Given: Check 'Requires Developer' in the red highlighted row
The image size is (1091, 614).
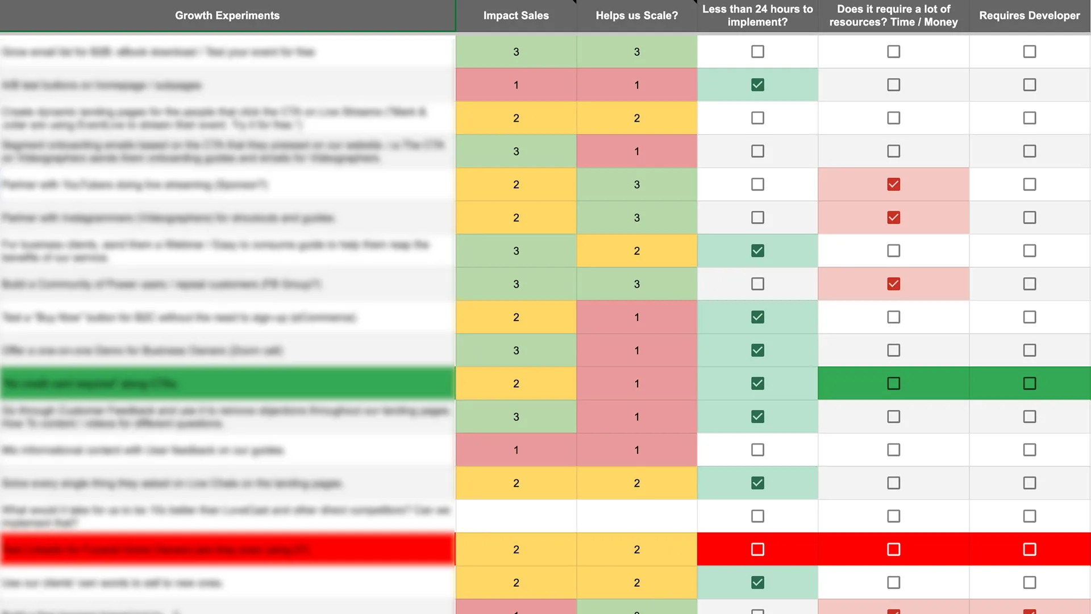Looking at the screenshot, I should (x=1030, y=549).
